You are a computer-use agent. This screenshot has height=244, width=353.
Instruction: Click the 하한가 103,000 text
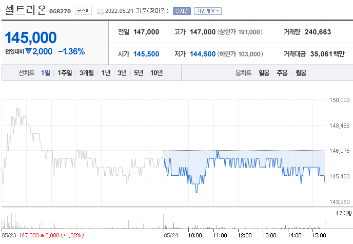coord(240,54)
